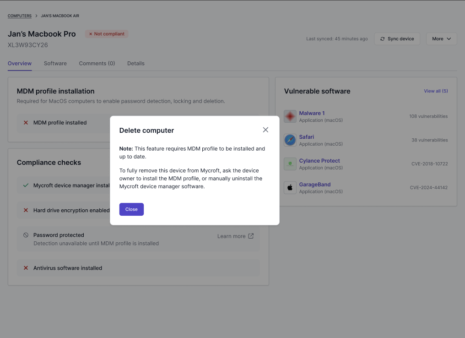Image resolution: width=465 pixels, height=338 pixels.
Task: Click the Not compliant status badge
Action: pyautogui.click(x=107, y=34)
